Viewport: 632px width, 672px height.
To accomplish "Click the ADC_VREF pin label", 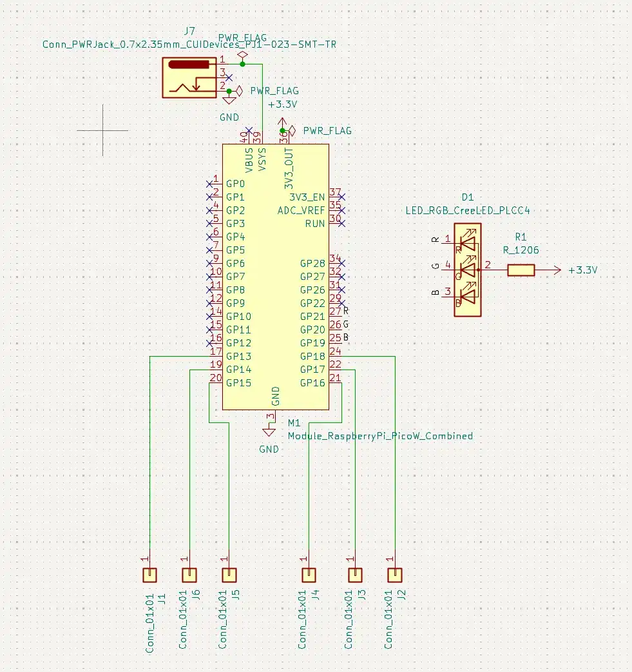I will pyautogui.click(x=301, y=210).
